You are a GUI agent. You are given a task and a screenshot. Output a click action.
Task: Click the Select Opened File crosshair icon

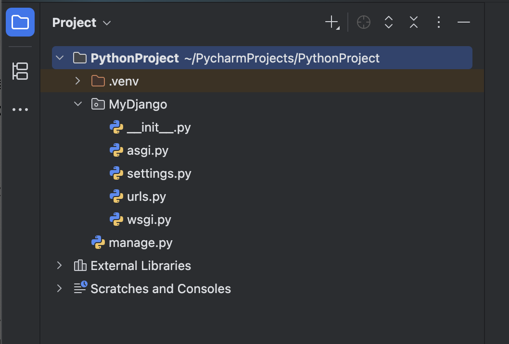click(364, 22)
